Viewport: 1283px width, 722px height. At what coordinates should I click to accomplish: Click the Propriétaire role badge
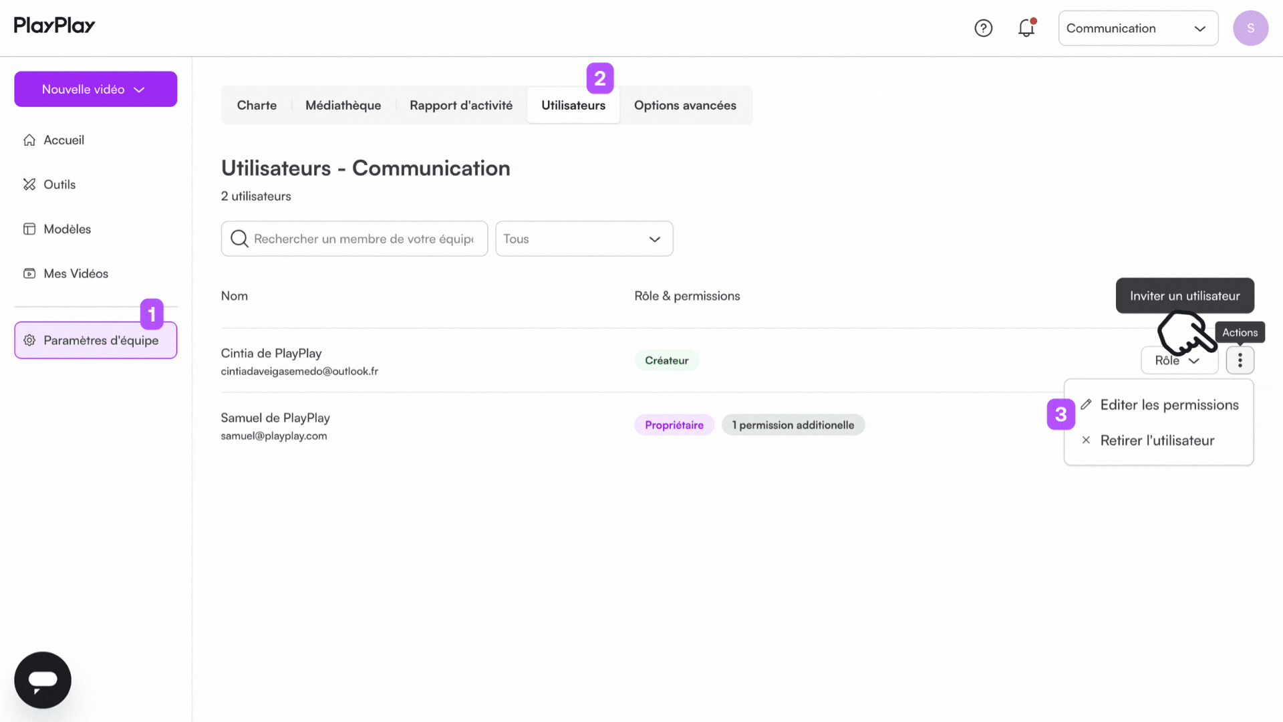point(674,425)
